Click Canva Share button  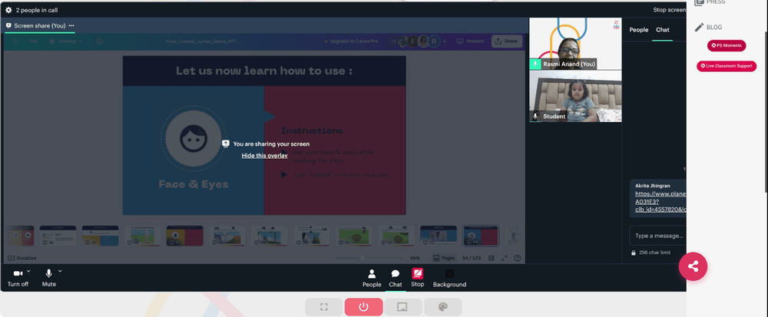pos(507,41)
